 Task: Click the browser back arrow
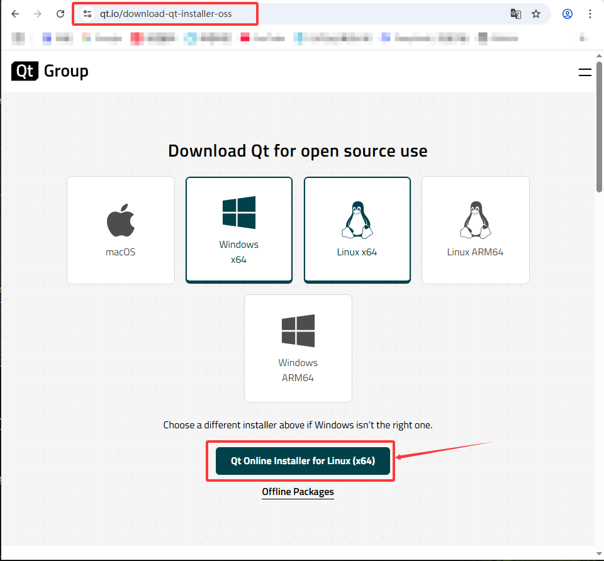(15, 13)
